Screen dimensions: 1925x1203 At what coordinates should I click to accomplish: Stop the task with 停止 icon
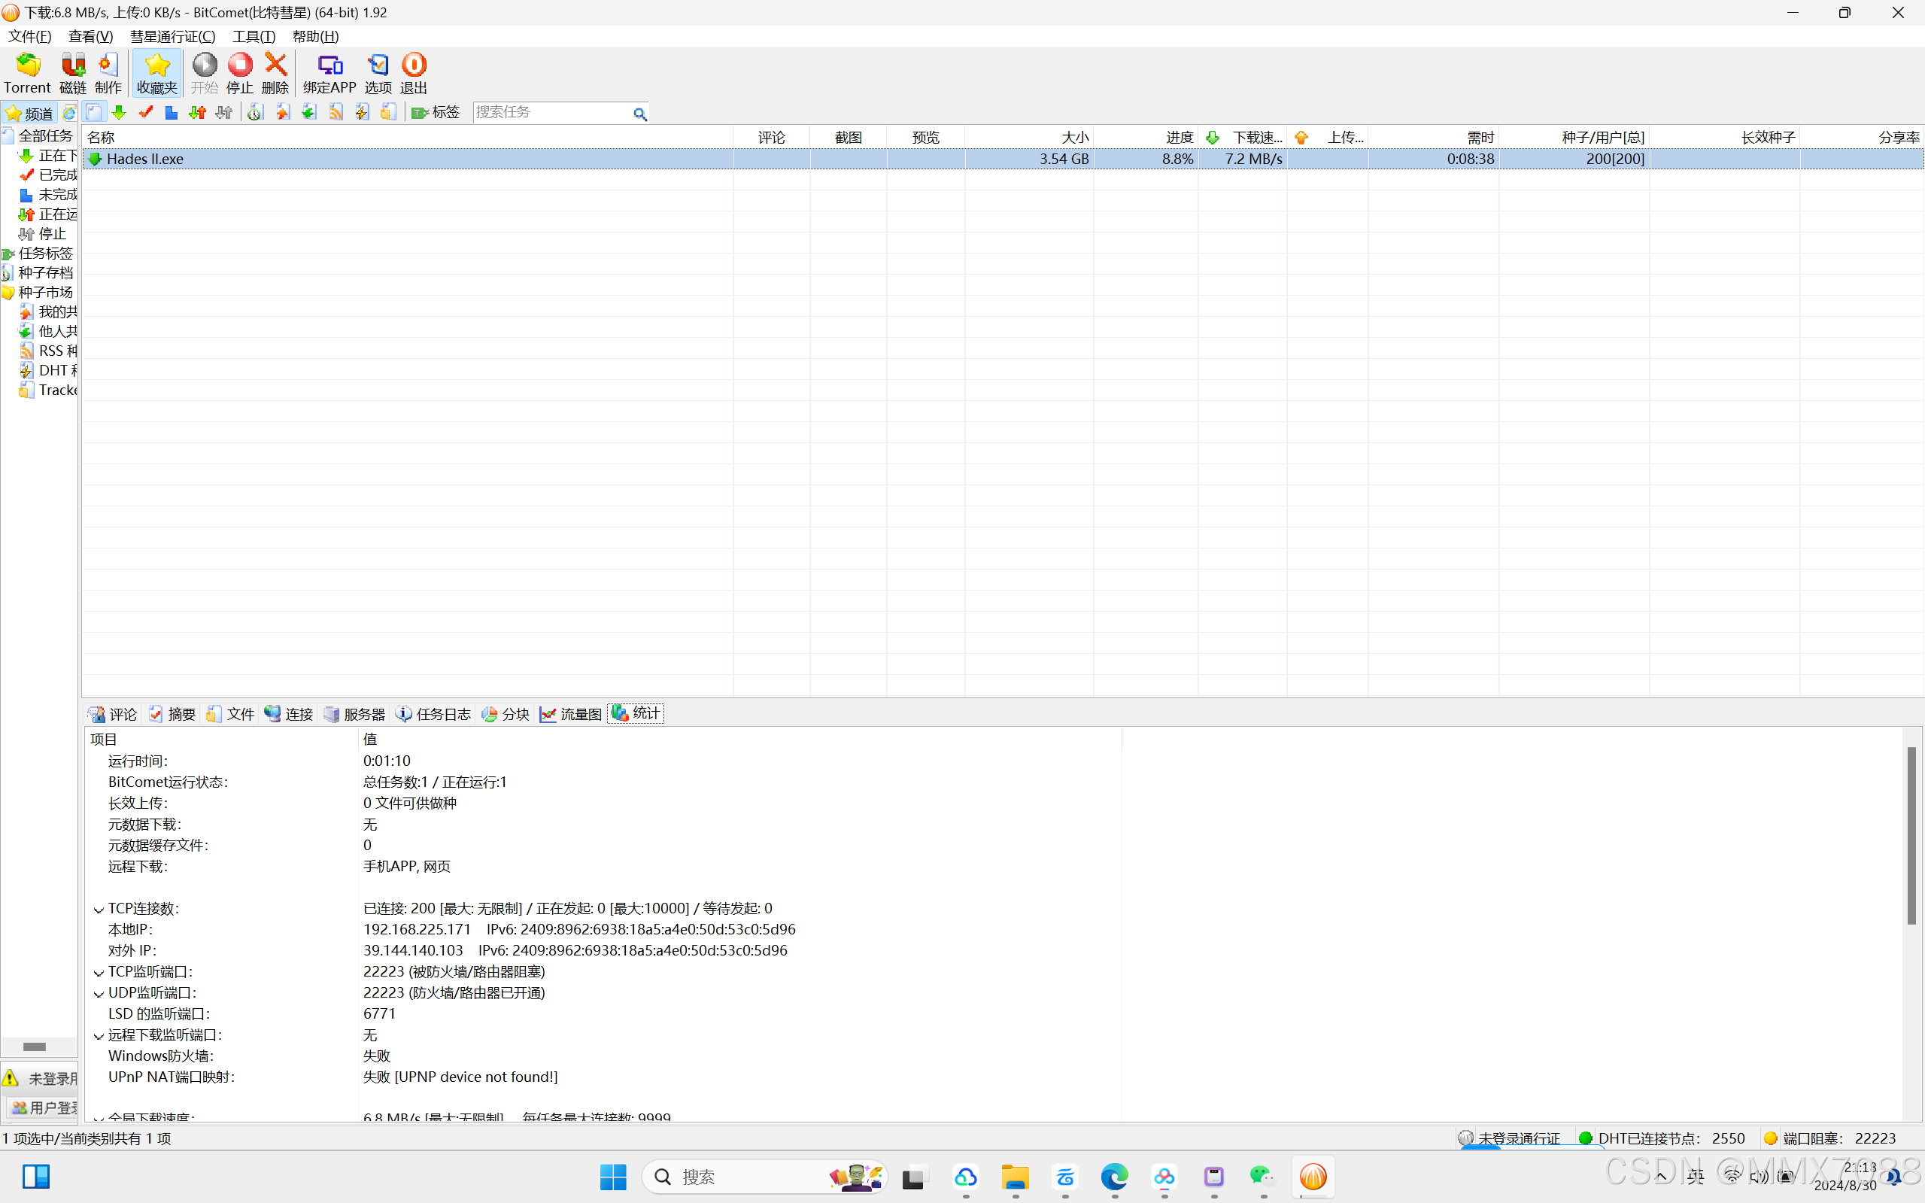pyautogui.click(x=239, y=72)
